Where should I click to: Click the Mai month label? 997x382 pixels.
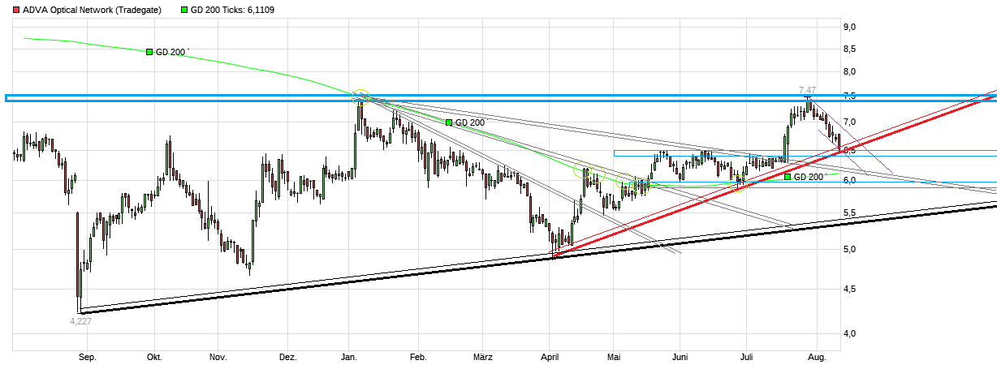tap(614, 358)
